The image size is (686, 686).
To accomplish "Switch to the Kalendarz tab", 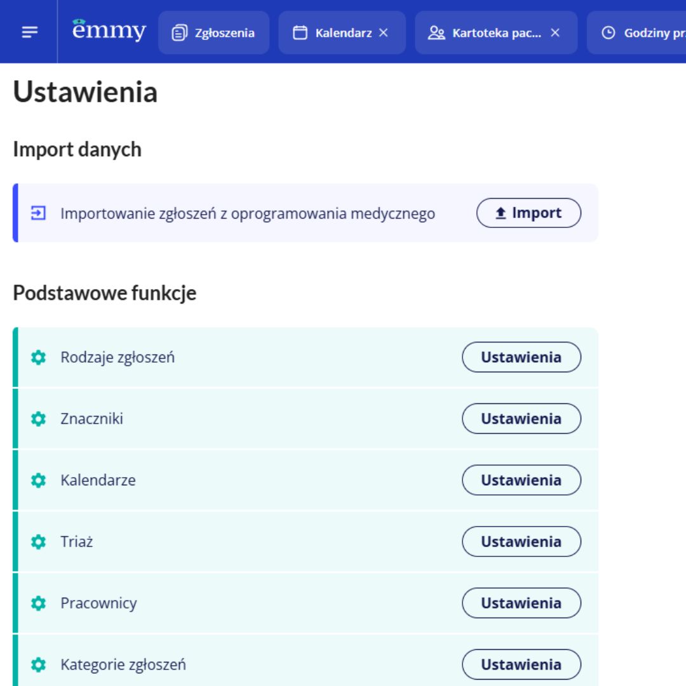I will click(x=333, y=33).
